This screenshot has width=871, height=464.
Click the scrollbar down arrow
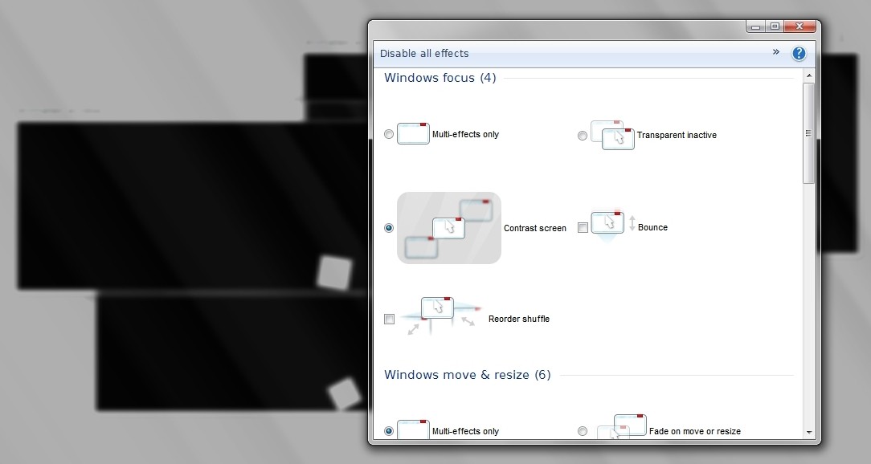809,432
